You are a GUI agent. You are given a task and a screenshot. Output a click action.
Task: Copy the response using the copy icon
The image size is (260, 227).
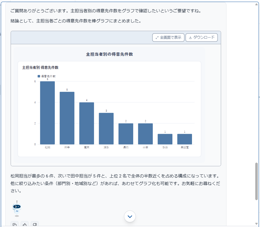[15, 224]
